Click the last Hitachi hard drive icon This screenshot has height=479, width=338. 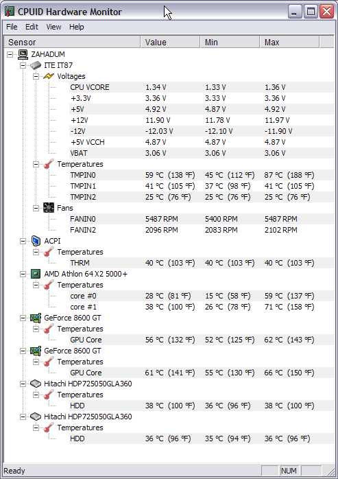pos(36,417)
